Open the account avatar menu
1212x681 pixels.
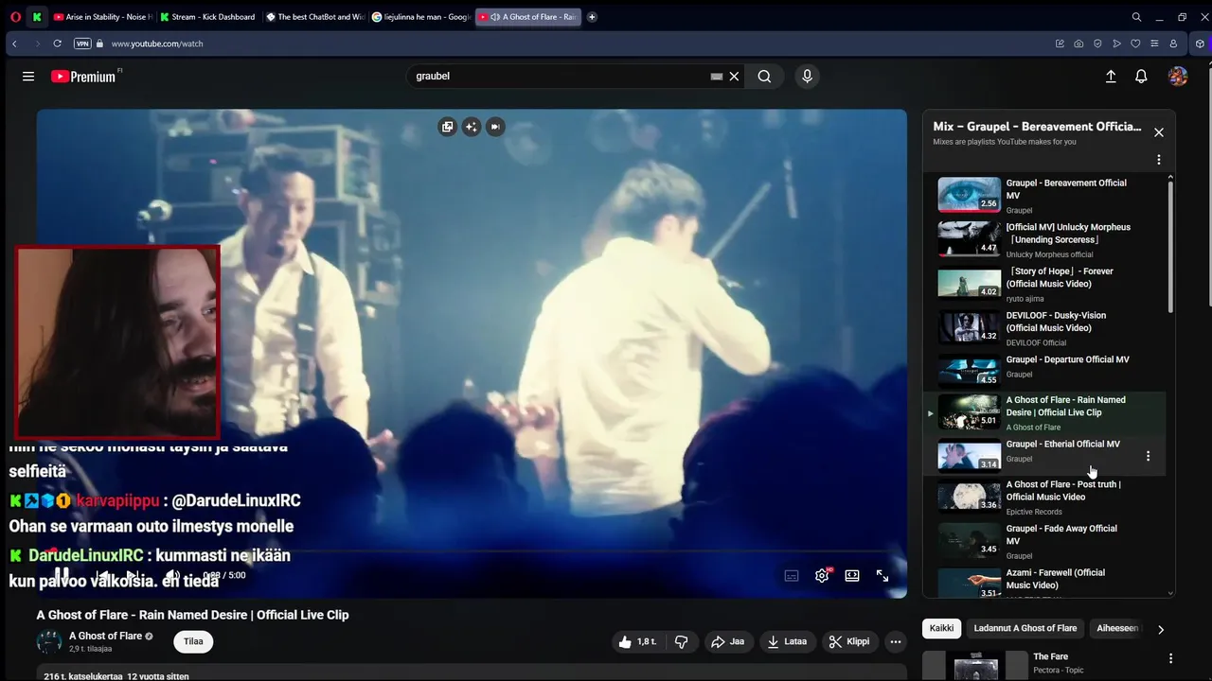click(x=1178, y=77)
